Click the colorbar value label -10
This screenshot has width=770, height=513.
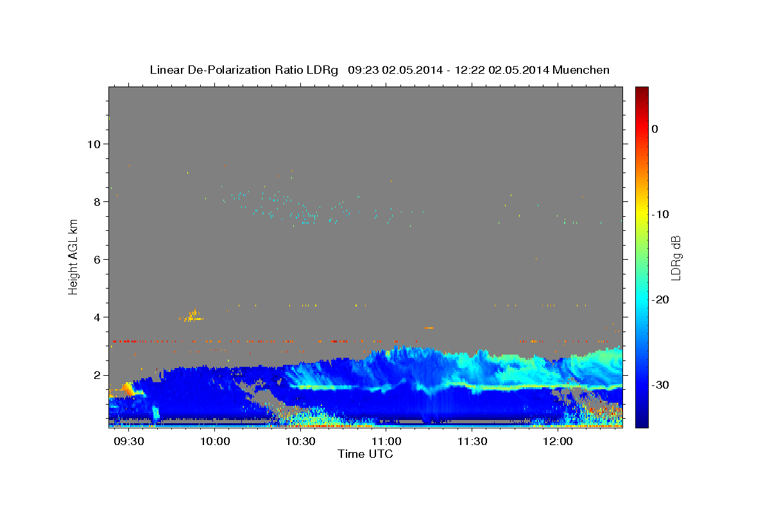(660, 214)
